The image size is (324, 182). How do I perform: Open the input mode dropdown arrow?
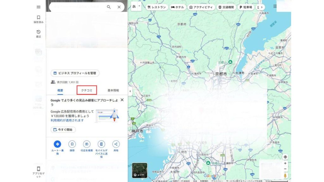pos(139,6)
